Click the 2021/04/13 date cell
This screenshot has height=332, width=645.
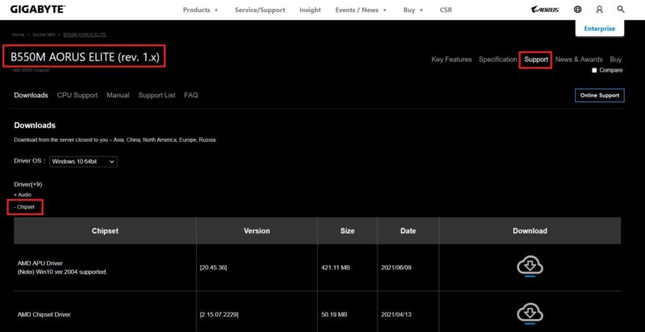(408, 315)
